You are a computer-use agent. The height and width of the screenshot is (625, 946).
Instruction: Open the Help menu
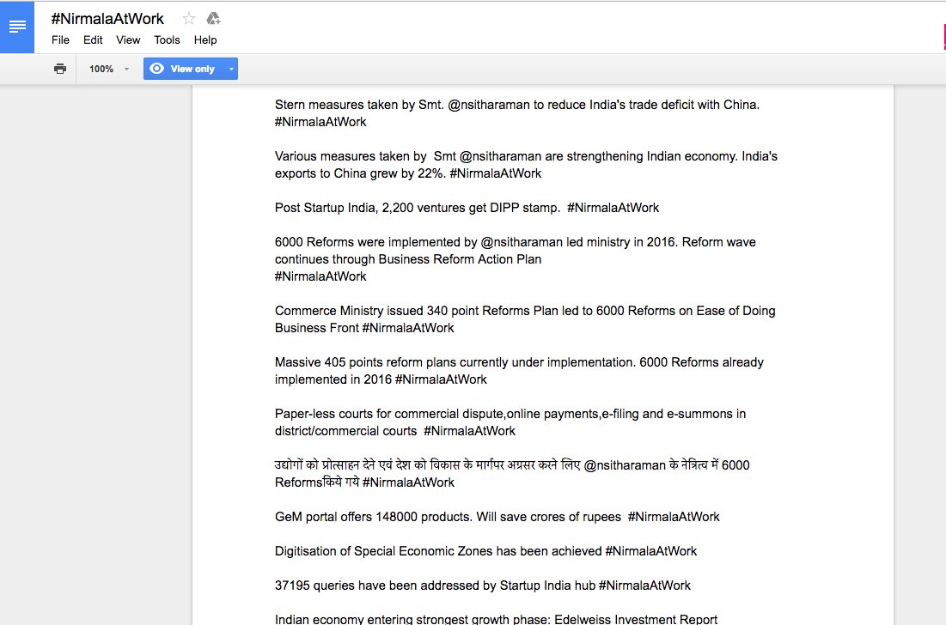click(205, 39)
